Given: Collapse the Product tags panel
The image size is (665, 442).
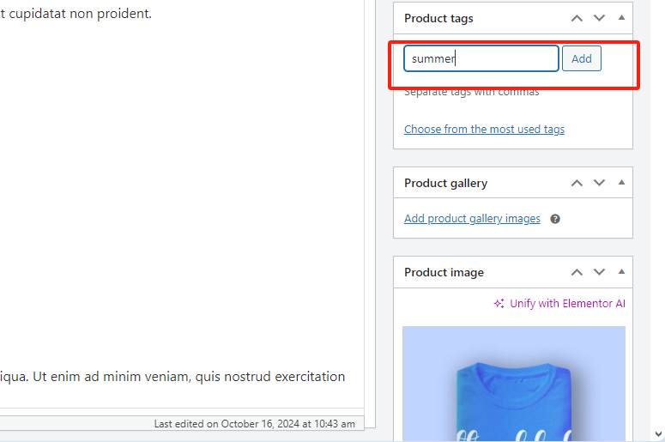Looking at the screenshot, I should click(x=621, y=18).
